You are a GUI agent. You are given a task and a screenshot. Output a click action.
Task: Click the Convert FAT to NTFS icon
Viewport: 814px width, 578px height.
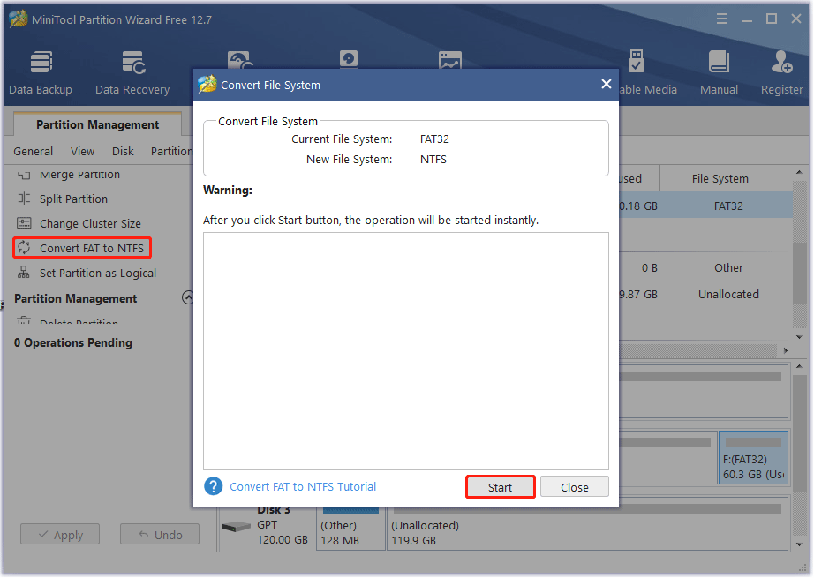[24, 248]
